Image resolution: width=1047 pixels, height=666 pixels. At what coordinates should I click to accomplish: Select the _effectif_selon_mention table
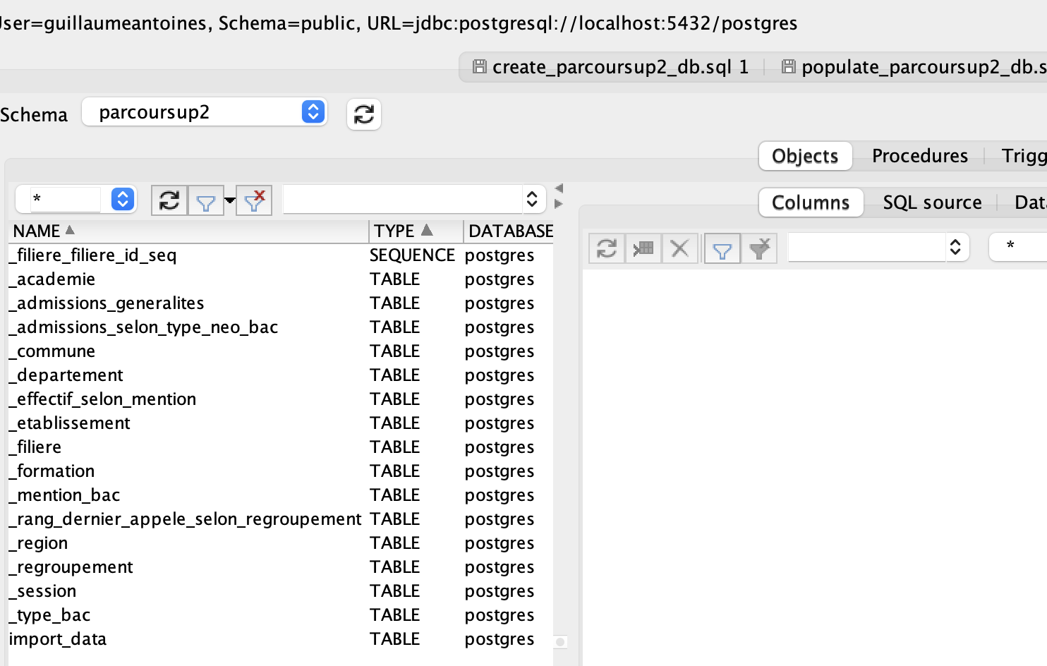[x=281, y=399]
